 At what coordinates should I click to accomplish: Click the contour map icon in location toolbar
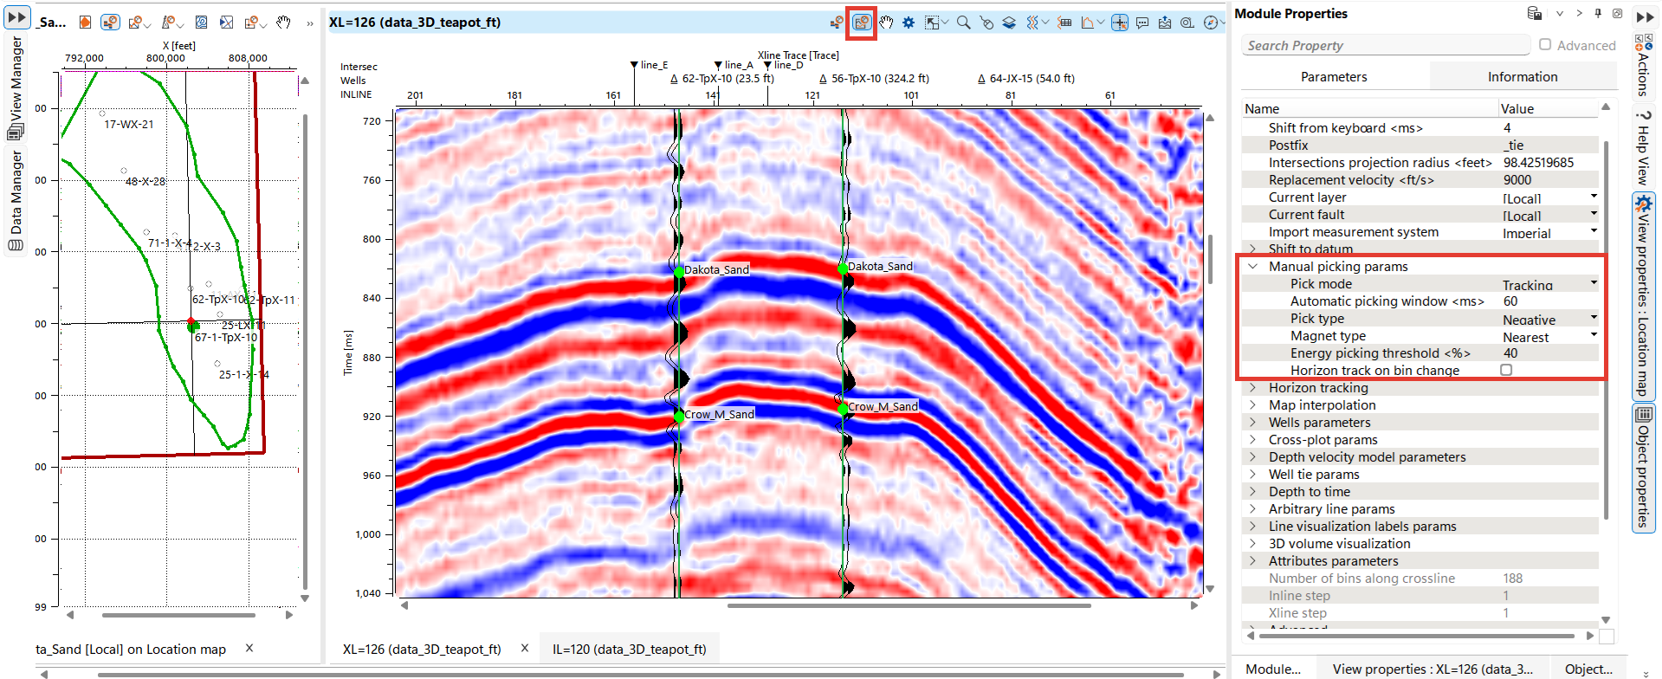[201, 23]
